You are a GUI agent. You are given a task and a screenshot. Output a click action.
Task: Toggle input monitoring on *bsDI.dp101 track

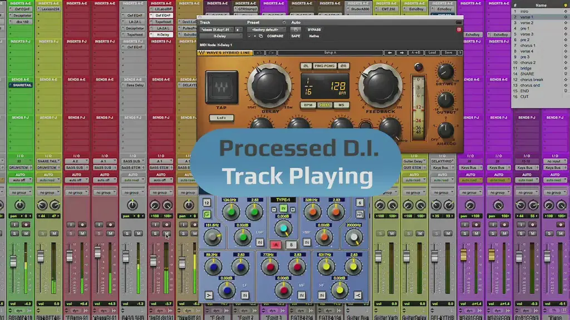pyautogui.click(x=155, y=224)
